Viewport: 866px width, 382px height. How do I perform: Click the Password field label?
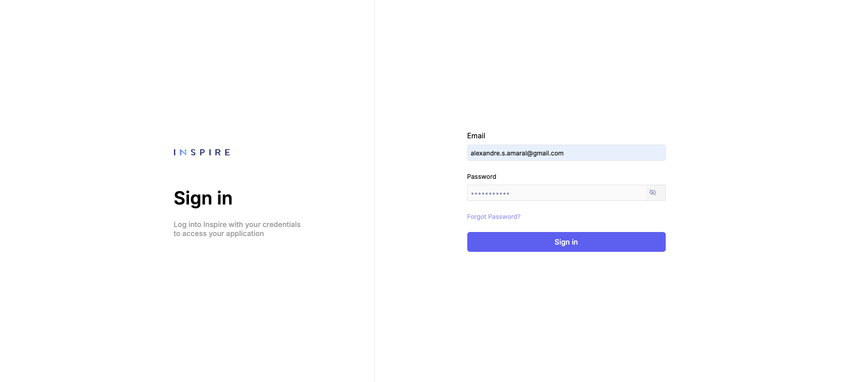pyautogui.click(x=481, y=177)
